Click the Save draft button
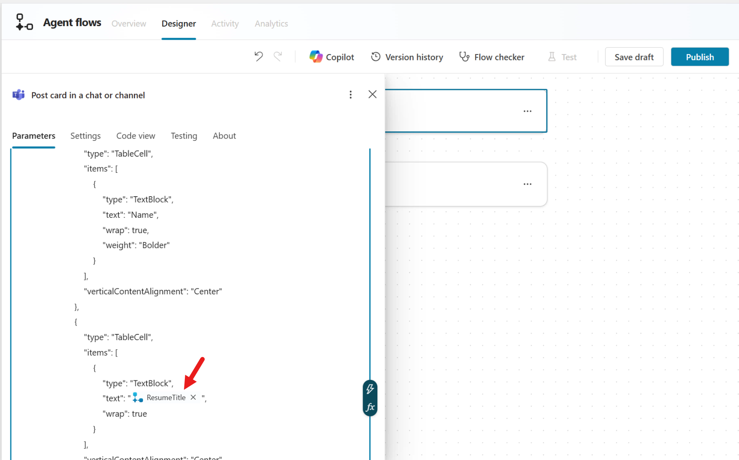The height and width of the screenshot is (460, 739). [x=633, y=57]
